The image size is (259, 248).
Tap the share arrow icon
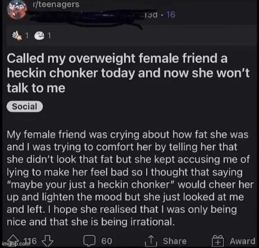click(x=151, y=241)
